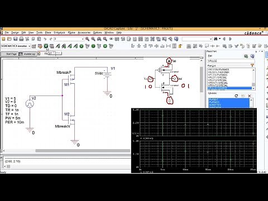268x201 pixels.
Task: Click the Zoom to All icon
Action: pyautogui.click(x=105, y=39)
